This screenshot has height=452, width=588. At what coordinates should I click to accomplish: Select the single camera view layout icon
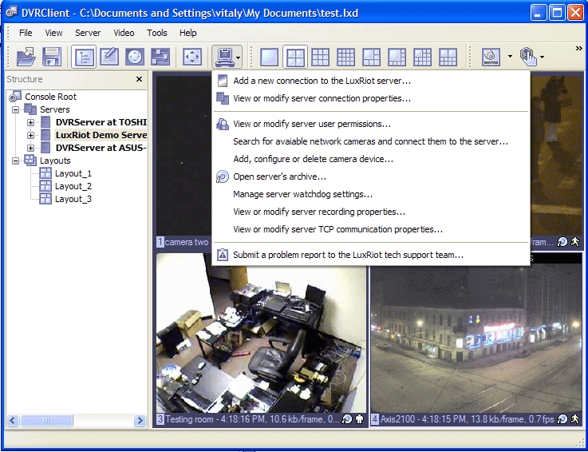[x=269, y=57]
